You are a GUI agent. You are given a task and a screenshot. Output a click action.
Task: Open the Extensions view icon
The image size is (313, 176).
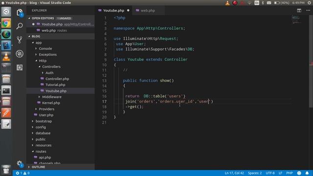[x=20, y=67]
